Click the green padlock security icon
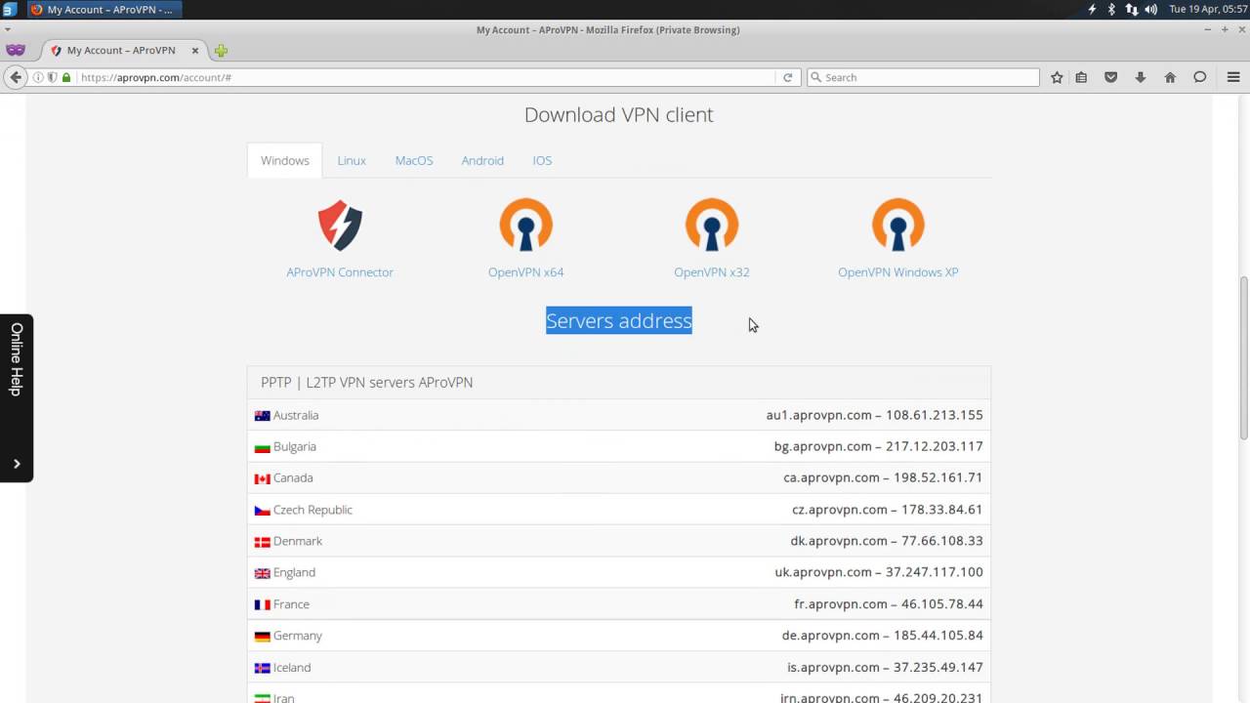This screenshot has width=1250, height=703. (x=66, y=77)
